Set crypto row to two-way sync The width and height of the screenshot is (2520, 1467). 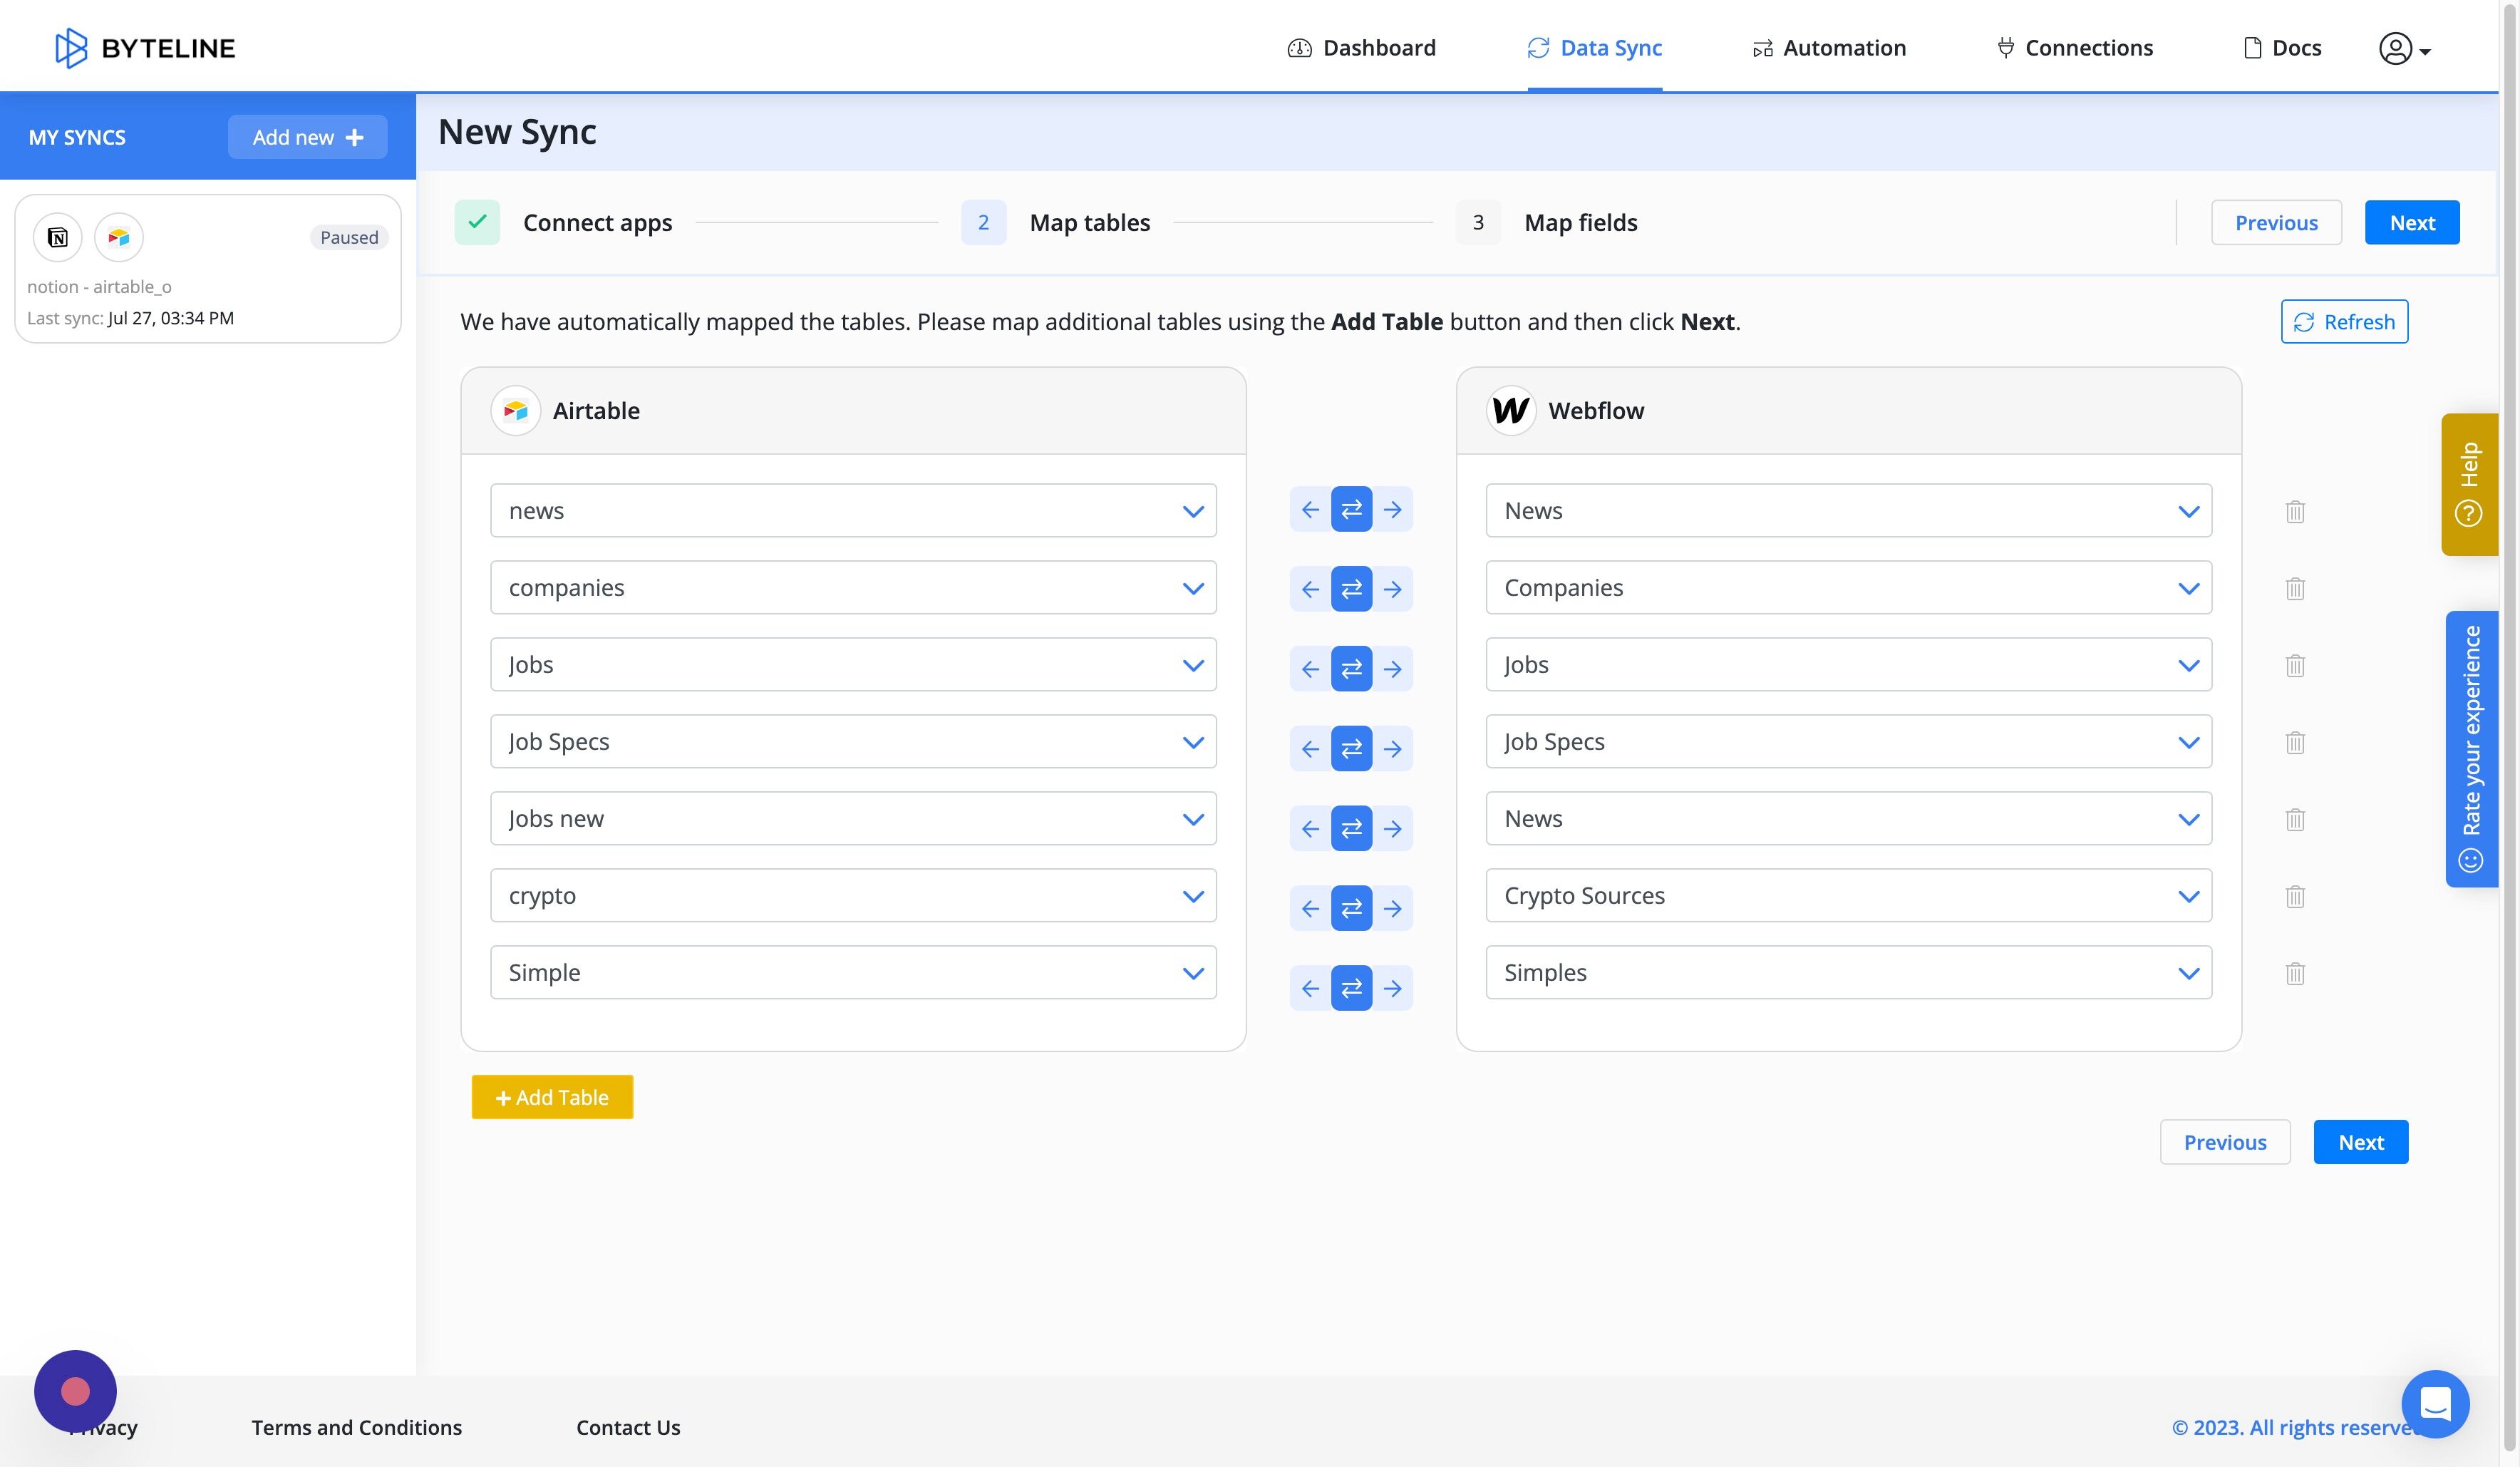[x=1351, y=909]
